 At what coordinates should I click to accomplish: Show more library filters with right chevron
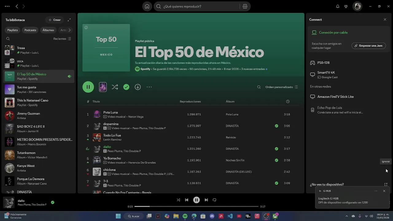tap(69, 30)
